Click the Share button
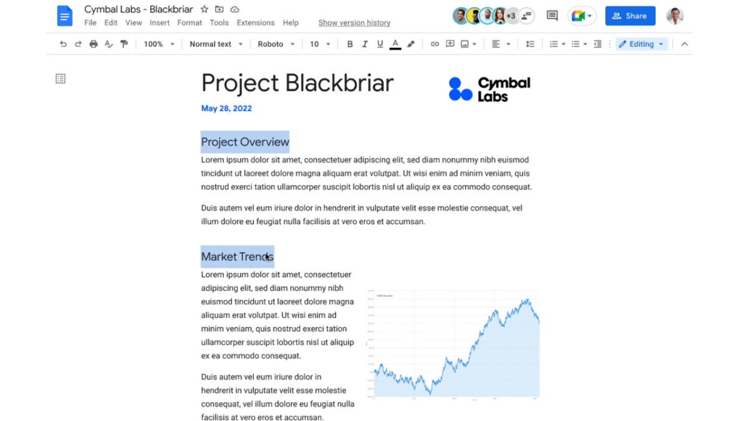The image size is (748, 421). pos(630,16)
